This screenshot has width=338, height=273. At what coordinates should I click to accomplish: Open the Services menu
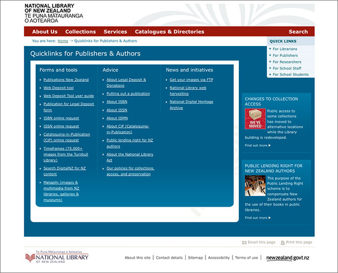pyautogui.click(x=115, y=32)
